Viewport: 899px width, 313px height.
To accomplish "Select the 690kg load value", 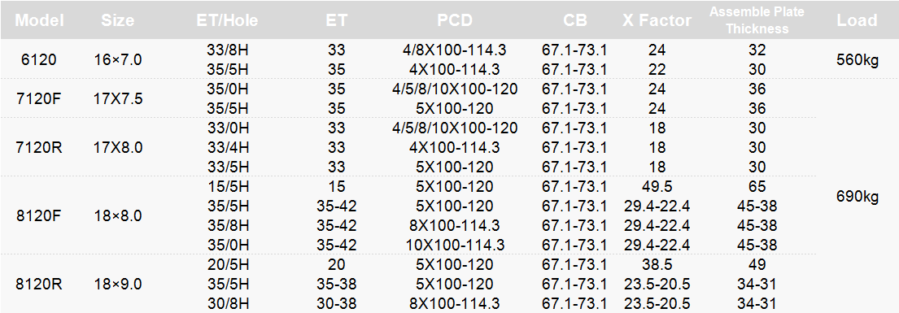I will click(x=858, y=197).
